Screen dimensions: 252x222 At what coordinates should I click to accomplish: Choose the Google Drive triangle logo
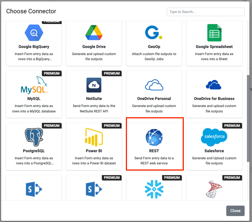point(94,32)
